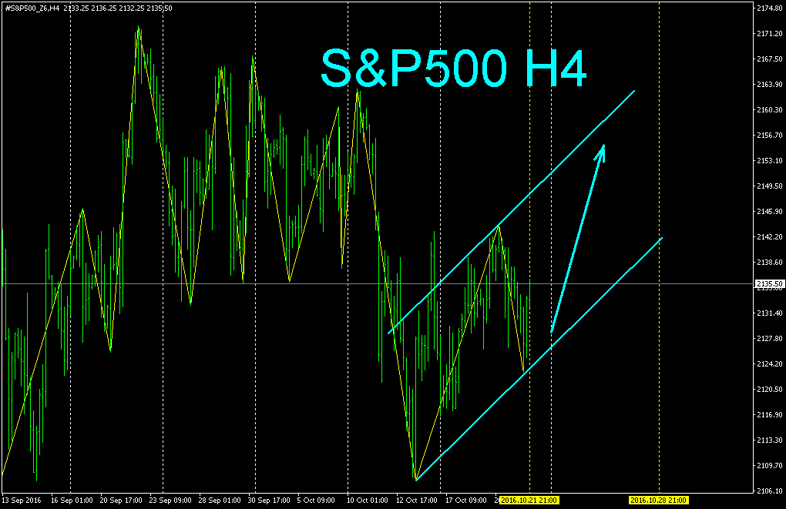The image size is (786, 509).
Task: Click the 2113.30 price axis value
Action: click(x=770, y=440)
